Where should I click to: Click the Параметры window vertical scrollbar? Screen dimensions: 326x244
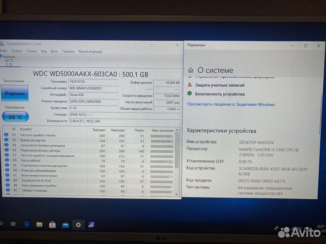(x=321, y=114)
